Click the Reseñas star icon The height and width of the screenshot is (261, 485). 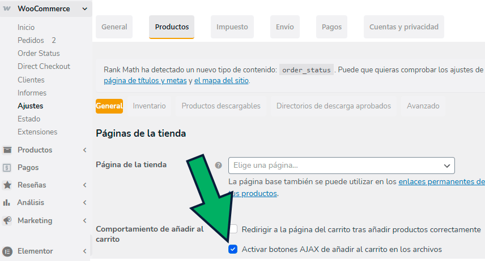click(x=7, y=185)
